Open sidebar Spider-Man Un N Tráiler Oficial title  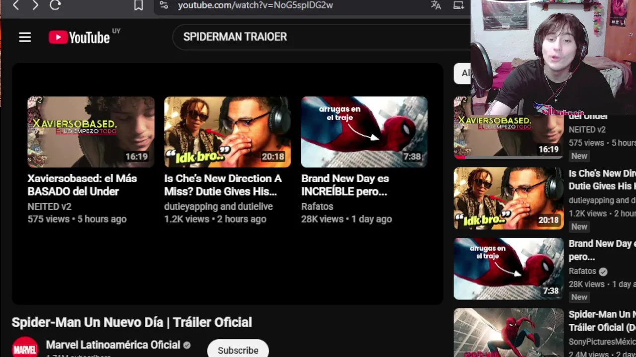[x=602, y=321]
